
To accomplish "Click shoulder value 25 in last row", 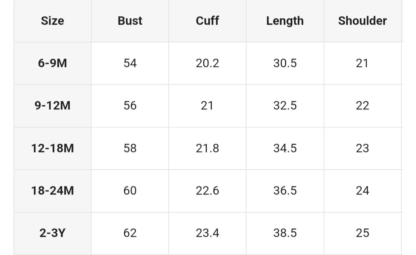I will click(x=362, y=233).
